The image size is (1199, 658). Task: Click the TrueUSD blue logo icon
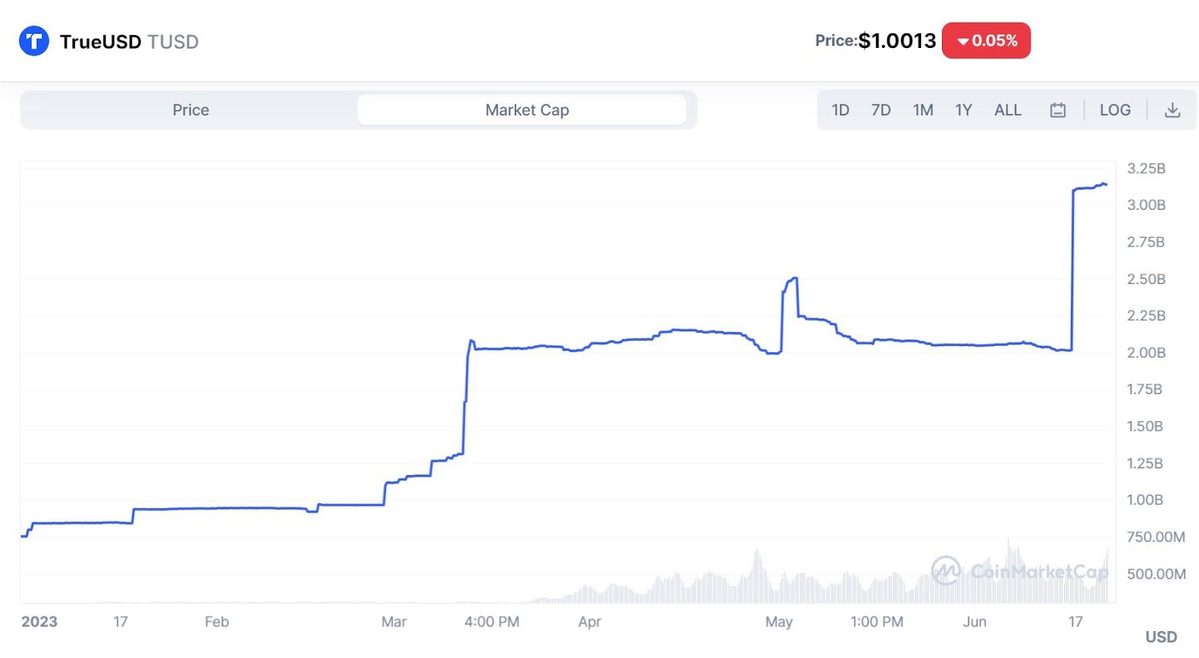pos(34,40)
